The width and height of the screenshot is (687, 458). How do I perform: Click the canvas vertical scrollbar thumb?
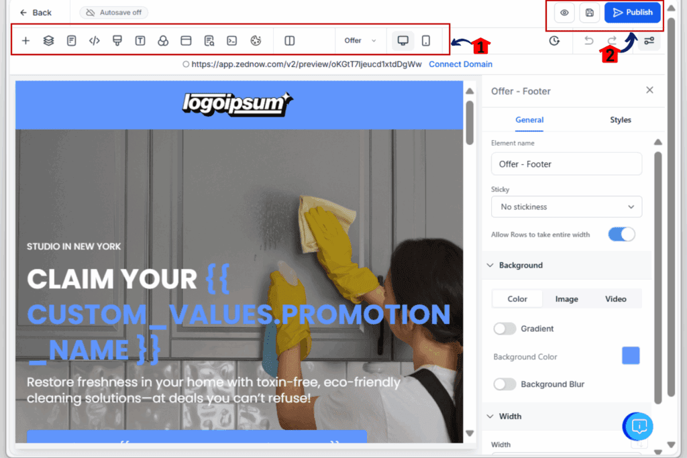470,123
